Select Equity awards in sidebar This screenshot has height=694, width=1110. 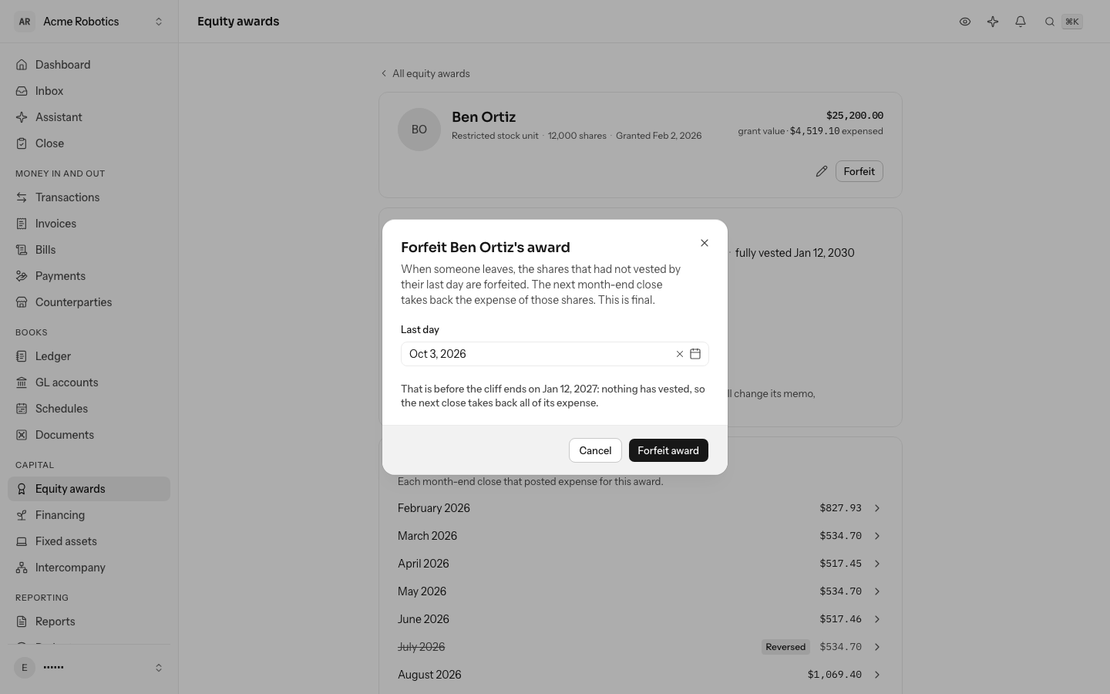tap(89, 489)
